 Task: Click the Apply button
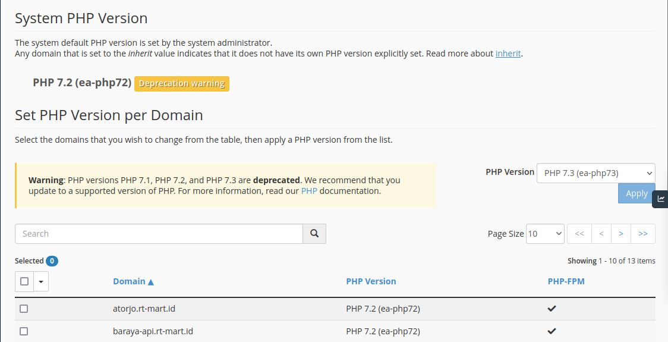[x=636, y=193]
